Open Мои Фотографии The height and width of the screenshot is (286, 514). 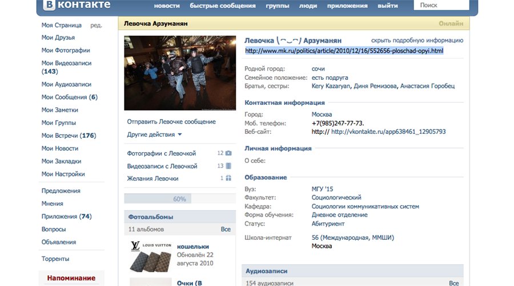pos(66,50)
